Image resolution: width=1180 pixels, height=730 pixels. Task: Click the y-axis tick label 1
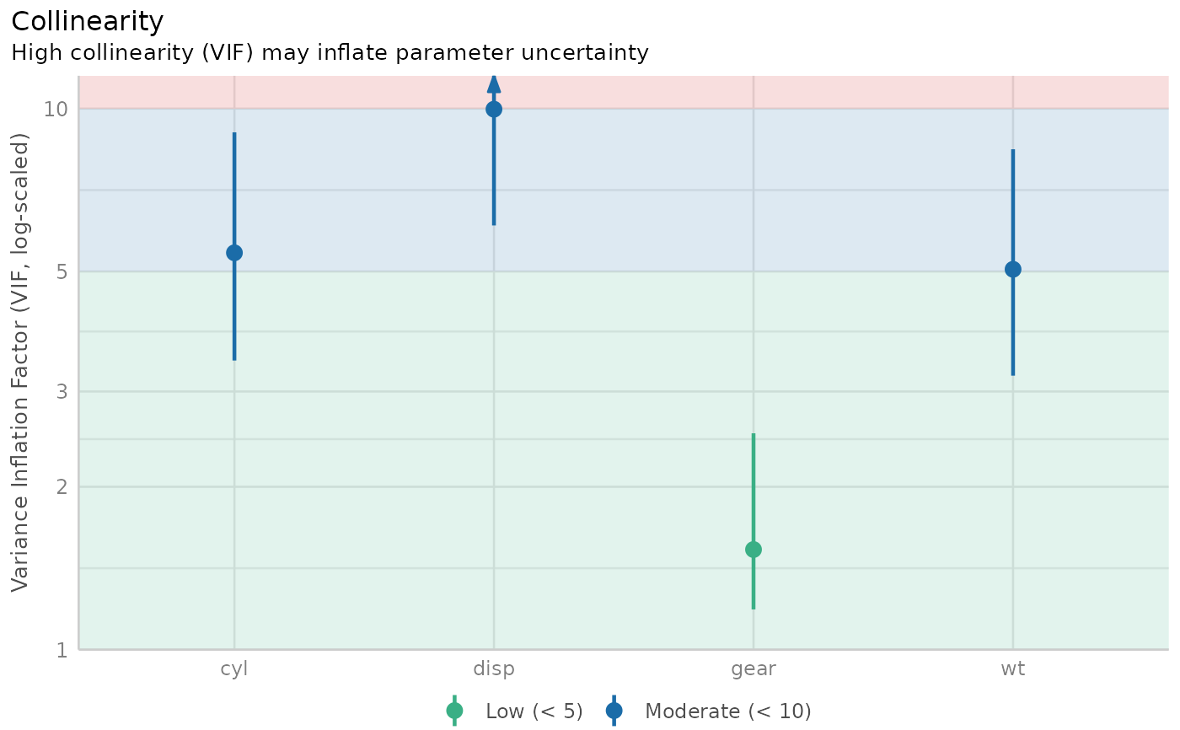[x=61, y=650]
